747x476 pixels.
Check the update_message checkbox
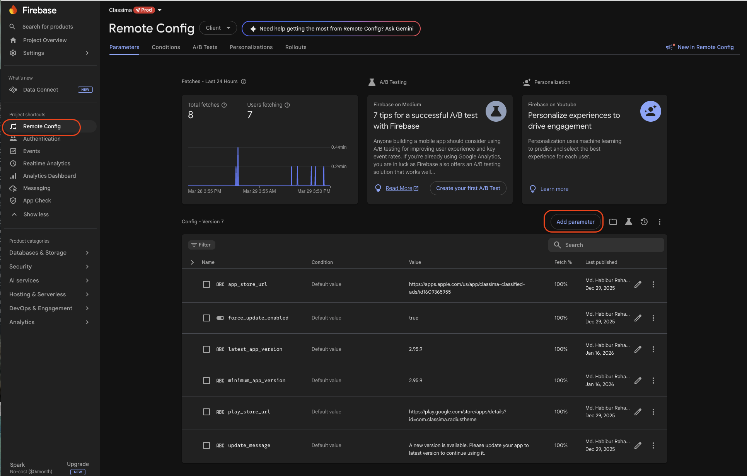click(x=206, y=445)
